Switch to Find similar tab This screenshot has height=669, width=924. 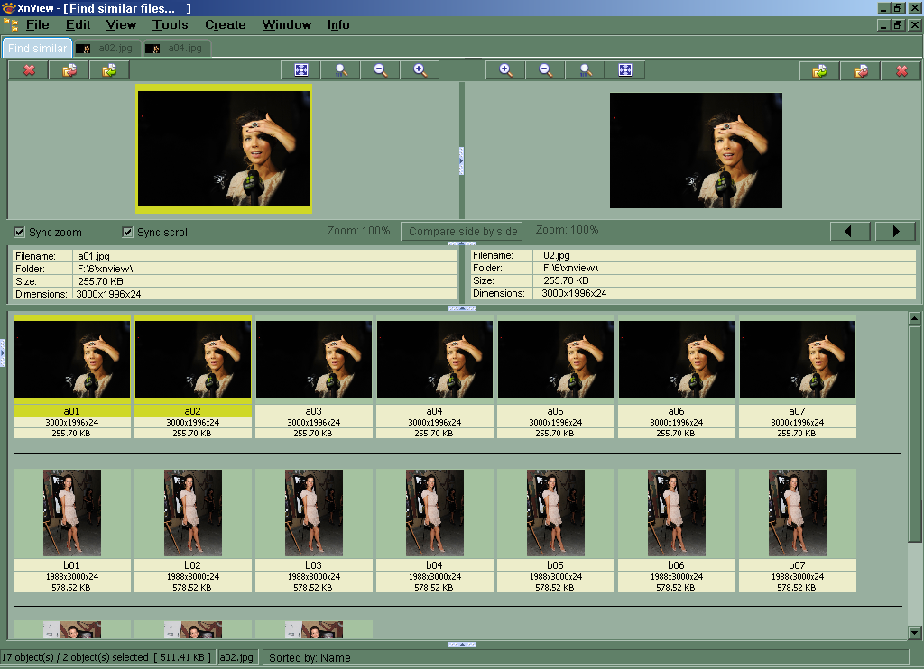tap(37, 49)
